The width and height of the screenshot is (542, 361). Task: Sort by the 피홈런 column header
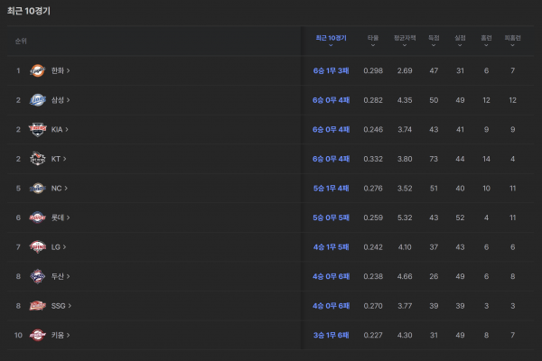tap(512, 41)
